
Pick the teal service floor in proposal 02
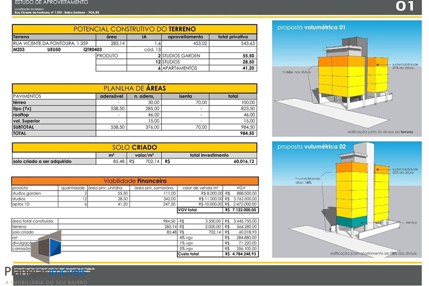coord(351,222)
